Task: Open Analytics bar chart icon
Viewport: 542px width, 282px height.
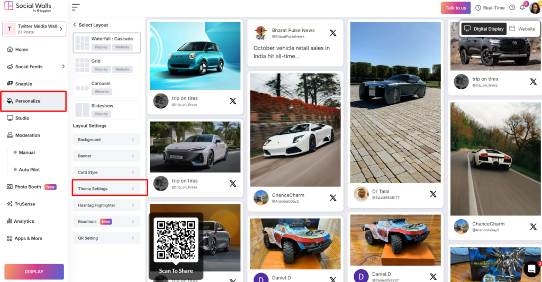Action: point(10,221)
